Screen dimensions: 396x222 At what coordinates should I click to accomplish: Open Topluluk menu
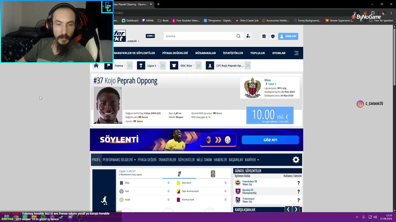click(x=258, y=53)
